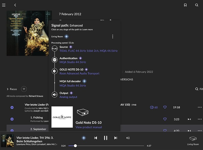Play track 1. Frühling
Viewport: 203px width, 150px height.
(12, 119)
